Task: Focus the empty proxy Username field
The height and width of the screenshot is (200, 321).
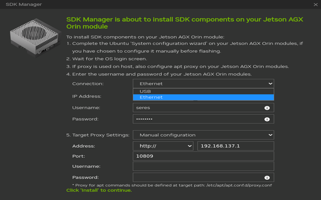Action: 203,166
